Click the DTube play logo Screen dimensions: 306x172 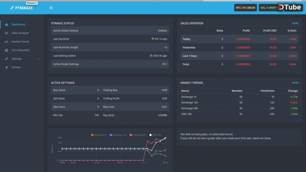pyautogui.click(x=281, y=7)
